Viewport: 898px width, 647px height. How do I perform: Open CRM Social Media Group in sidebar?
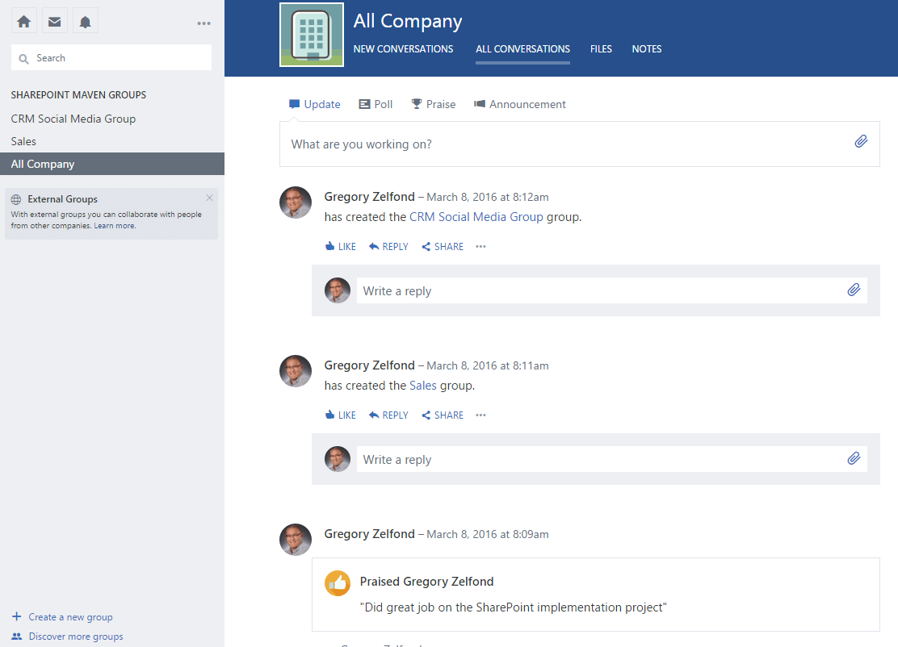pos(73,119)
